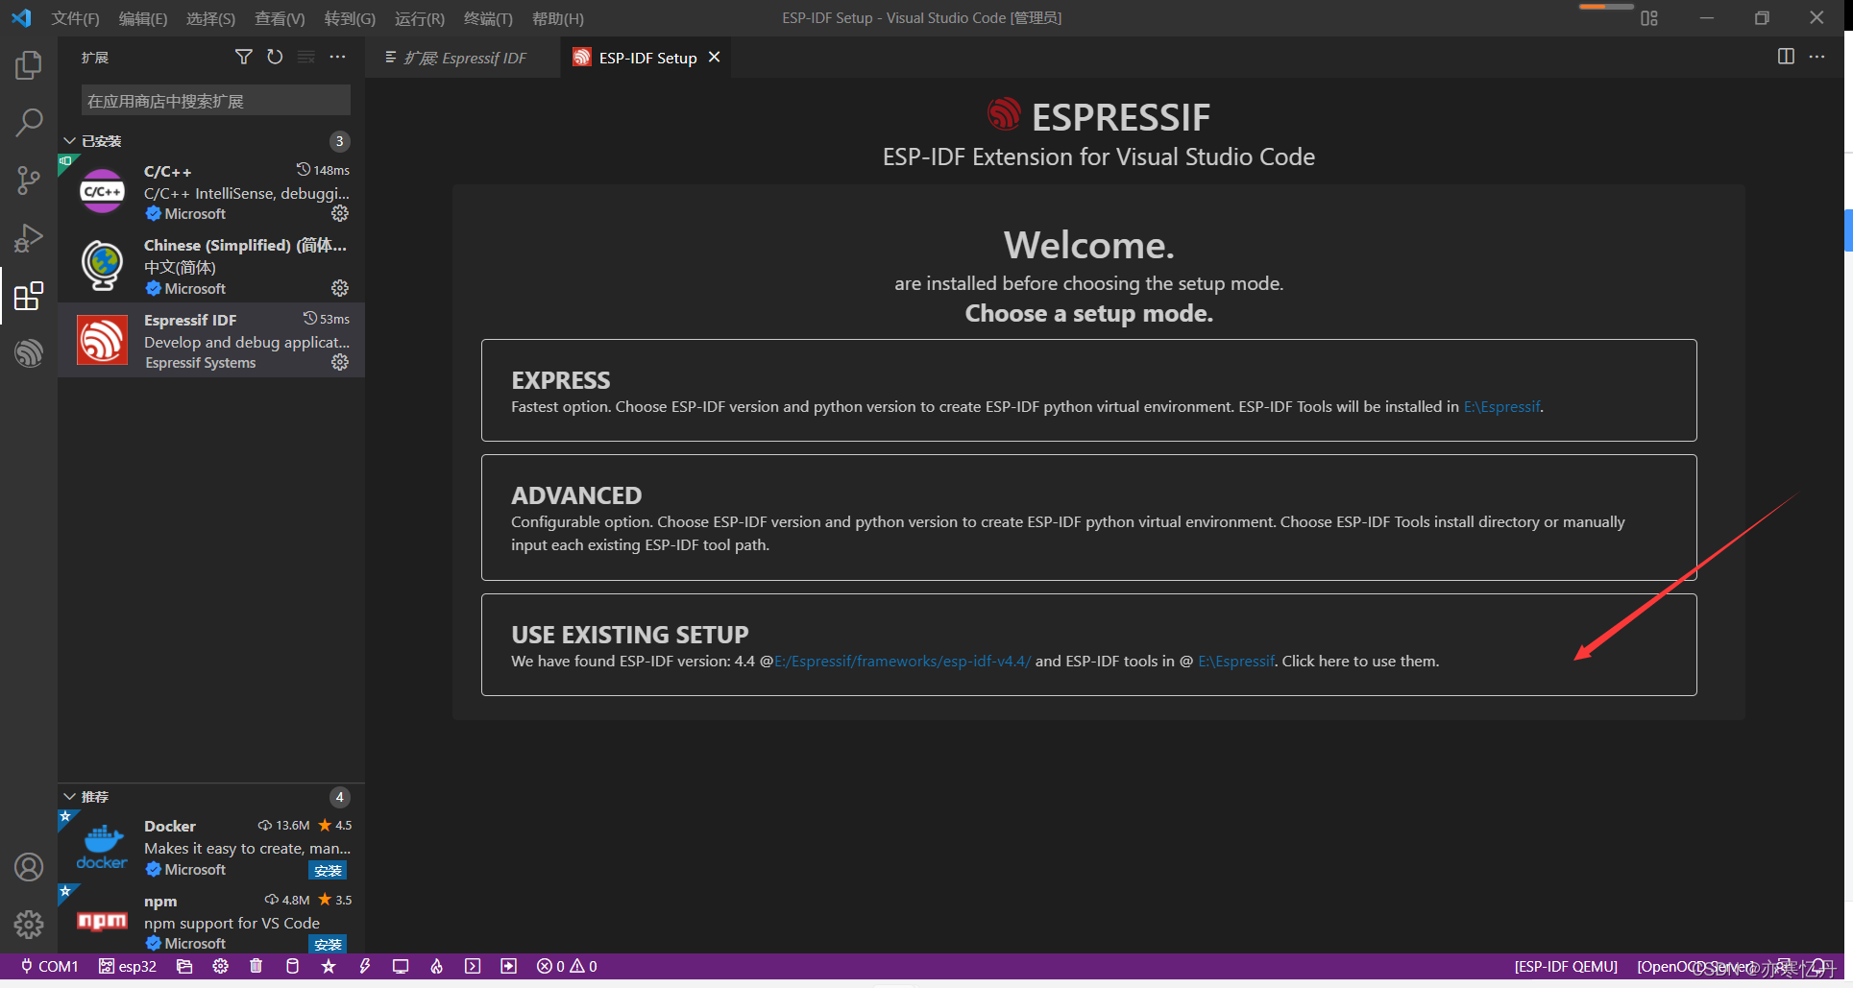Screen dimensions: 1853x988
Task: Click E:\Espressif link in EXPRESS option
Action: click(x=1501, y=407)
